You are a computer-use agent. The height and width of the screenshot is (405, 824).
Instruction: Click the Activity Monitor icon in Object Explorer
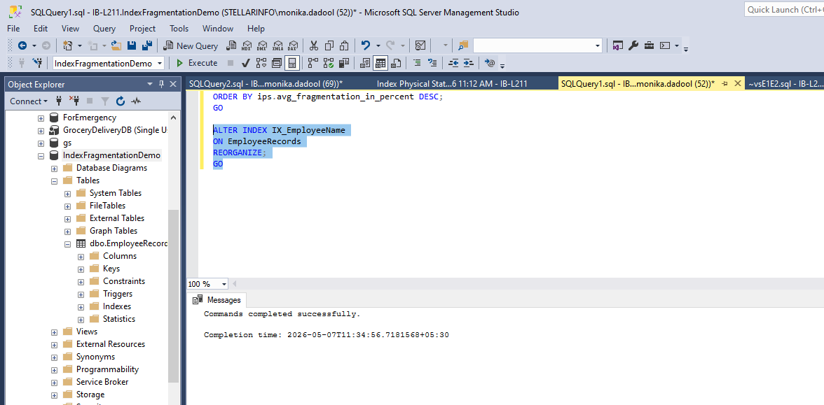(x=136, y=101)
